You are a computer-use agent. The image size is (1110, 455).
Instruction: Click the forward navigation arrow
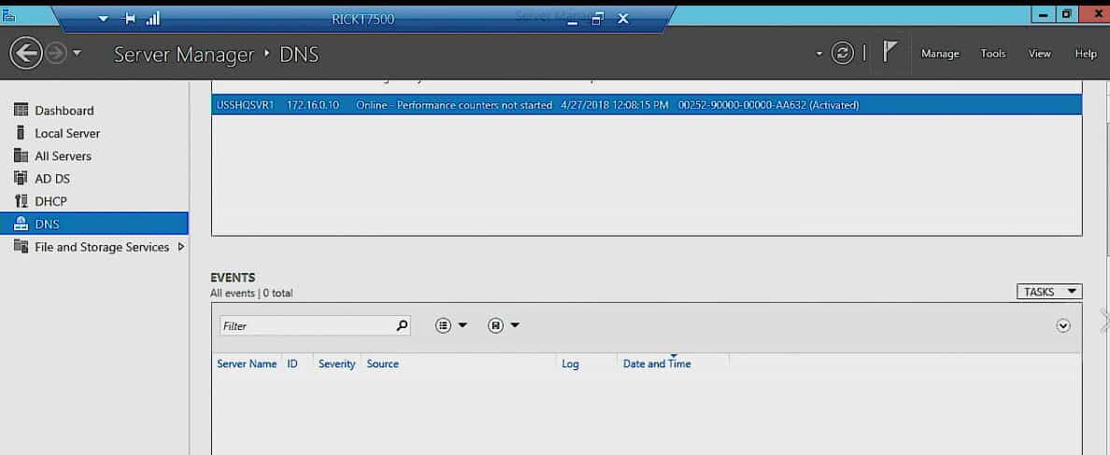click(55, 54)
